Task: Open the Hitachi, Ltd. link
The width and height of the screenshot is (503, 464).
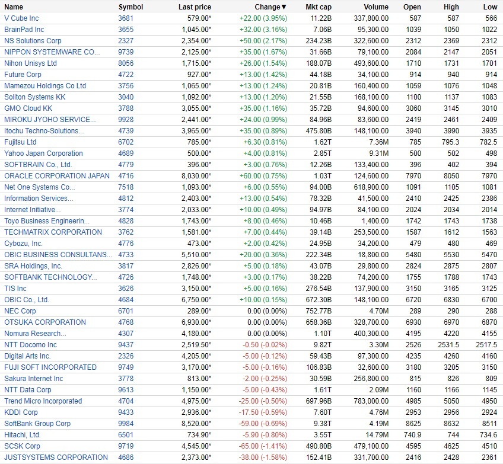Action: click(23, 435)
